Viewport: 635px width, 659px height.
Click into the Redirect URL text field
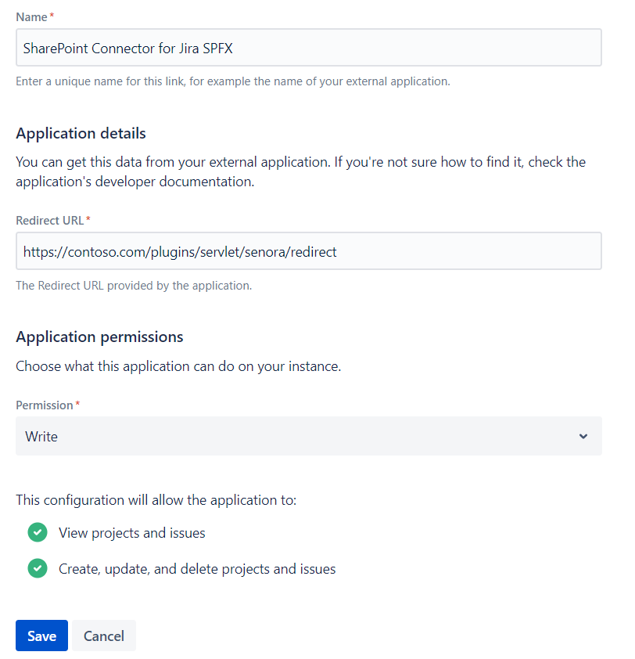tap(308, 251)
